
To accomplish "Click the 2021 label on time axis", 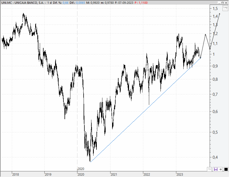I will [x=114, y=175].
